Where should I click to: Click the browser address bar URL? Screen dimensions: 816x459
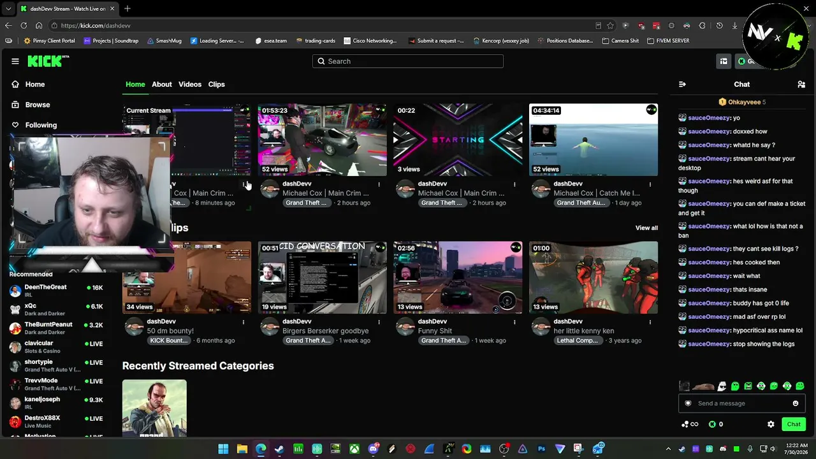96,25
